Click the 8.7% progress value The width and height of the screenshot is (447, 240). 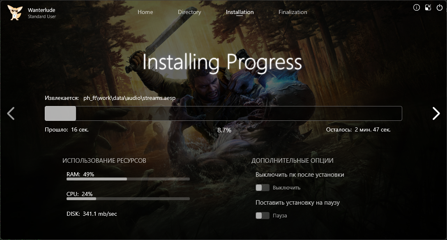coord(224,130)
